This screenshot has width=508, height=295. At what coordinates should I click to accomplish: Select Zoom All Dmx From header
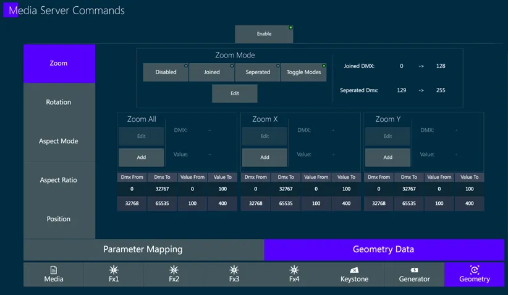(x=132, y=177)
